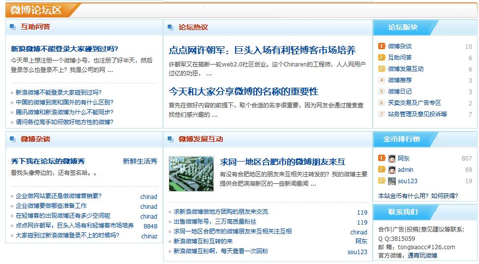479x264 pixels.
Task: Open the Hefei city aerial thumbnail
Action: [191, 174]
